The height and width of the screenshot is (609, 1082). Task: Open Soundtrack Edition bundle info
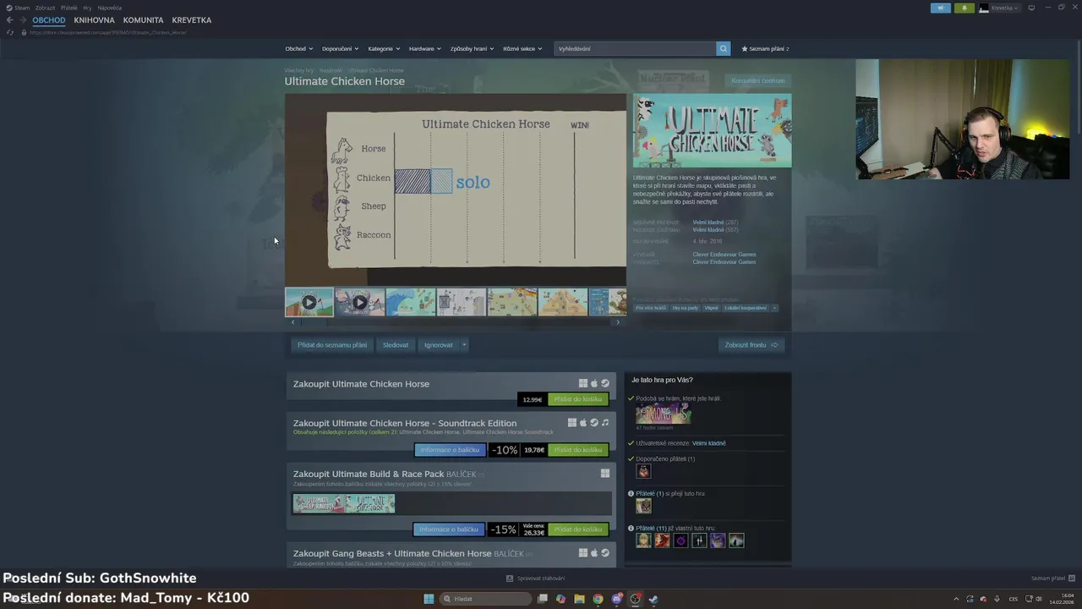pyautogui.click(x=450, y=450)
